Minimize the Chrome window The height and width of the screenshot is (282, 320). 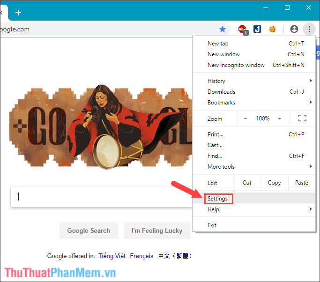266,8
